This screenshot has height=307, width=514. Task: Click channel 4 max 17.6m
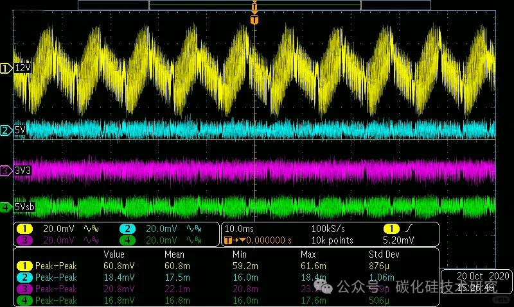[313, 301]
